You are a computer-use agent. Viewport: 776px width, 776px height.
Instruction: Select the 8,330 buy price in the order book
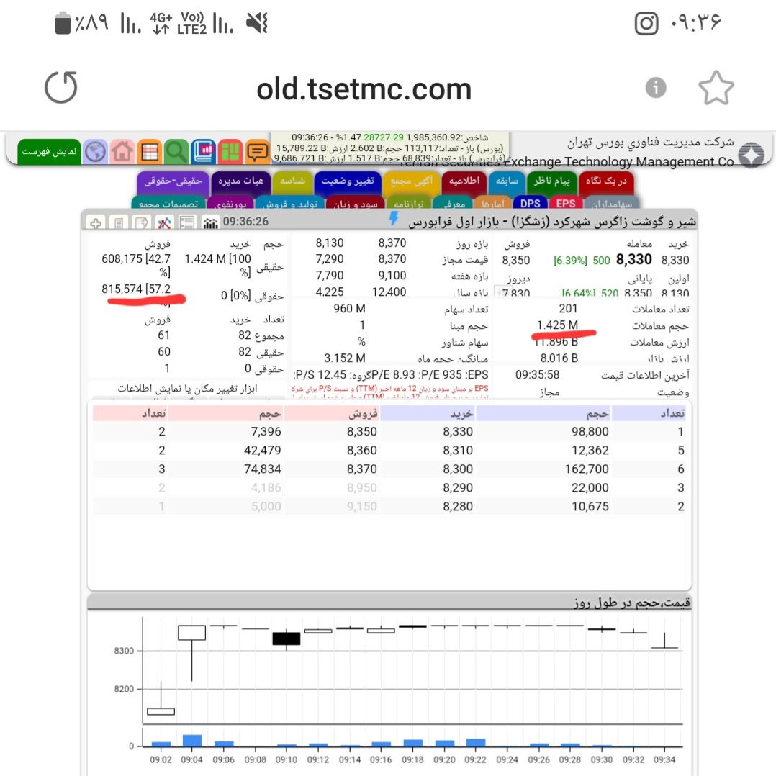point(458,432)
